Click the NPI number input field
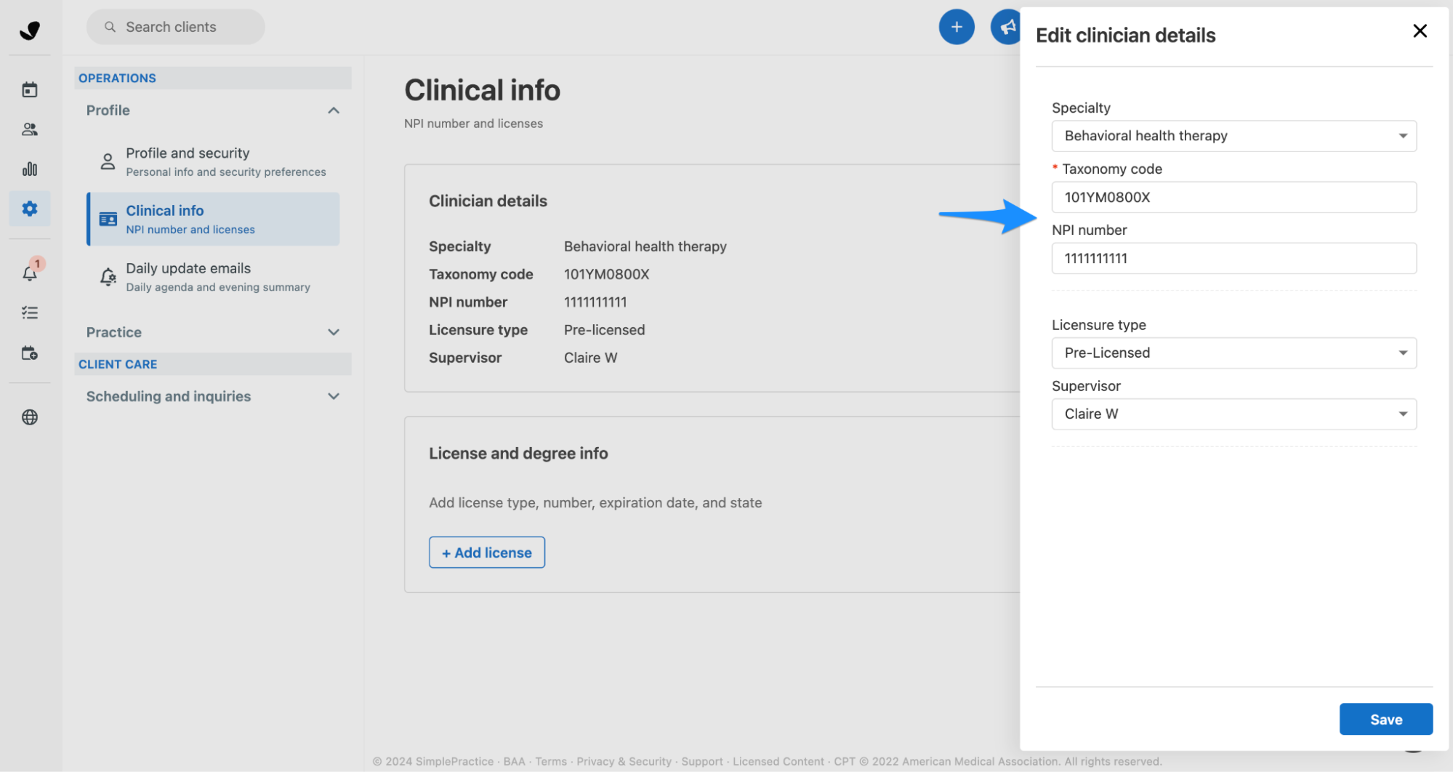Screen dimensions: 1453x772 click(1233, 258)
